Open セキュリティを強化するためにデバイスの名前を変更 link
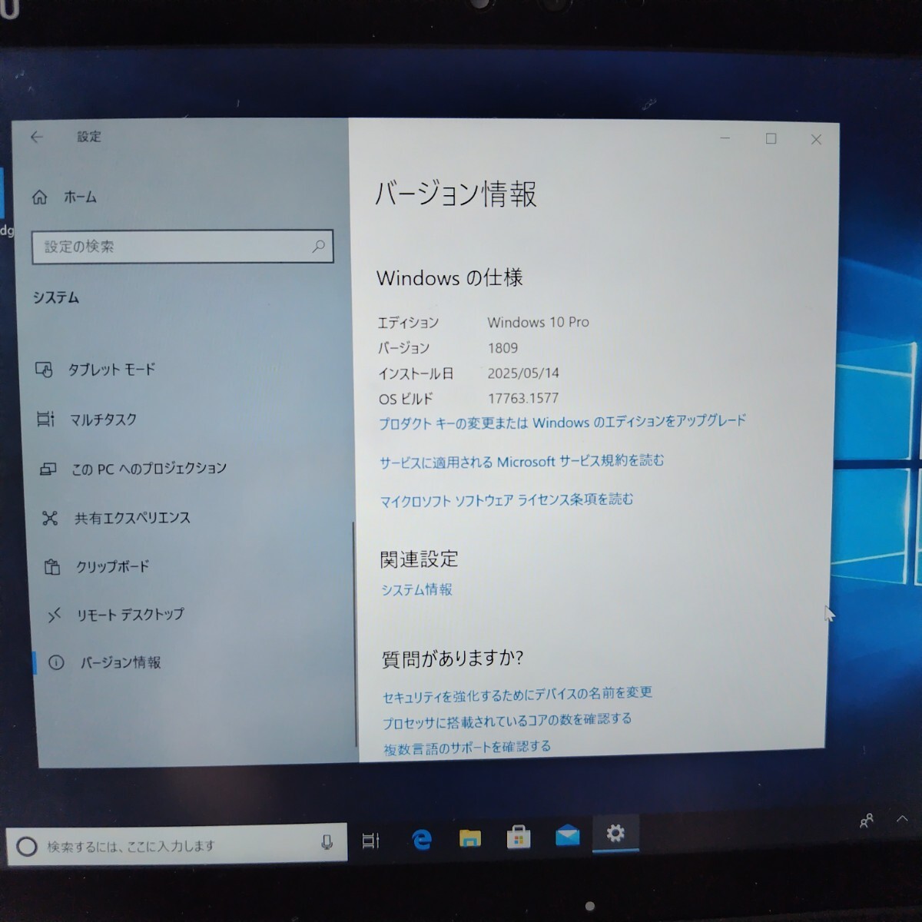 tap(518, 695)
